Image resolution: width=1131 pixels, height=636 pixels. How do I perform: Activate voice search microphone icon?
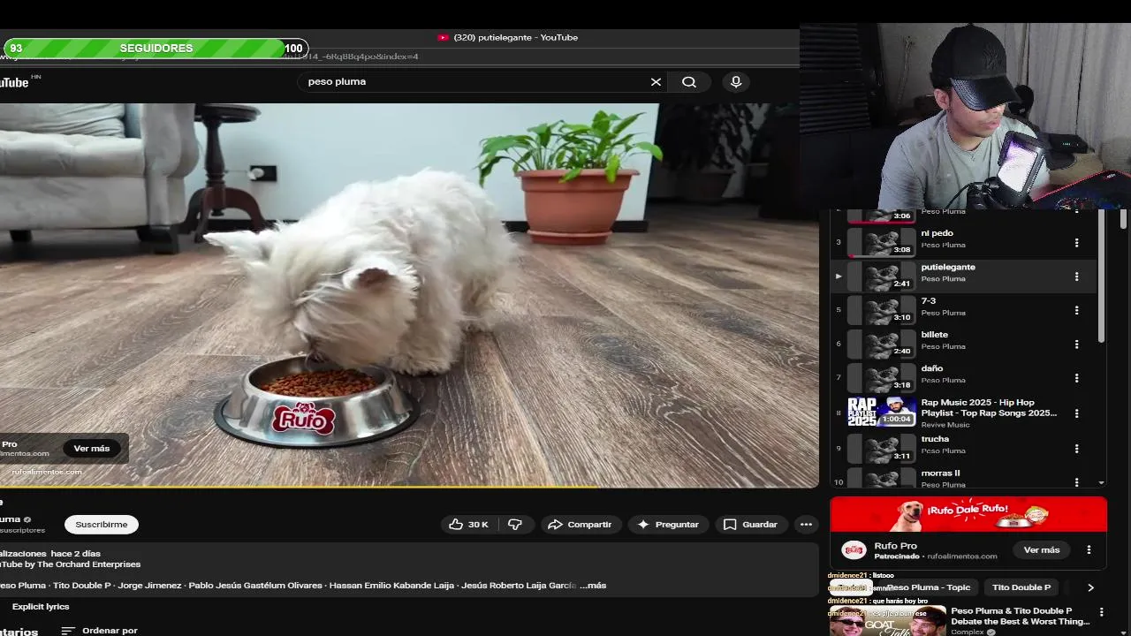click(x=736, y=82)
